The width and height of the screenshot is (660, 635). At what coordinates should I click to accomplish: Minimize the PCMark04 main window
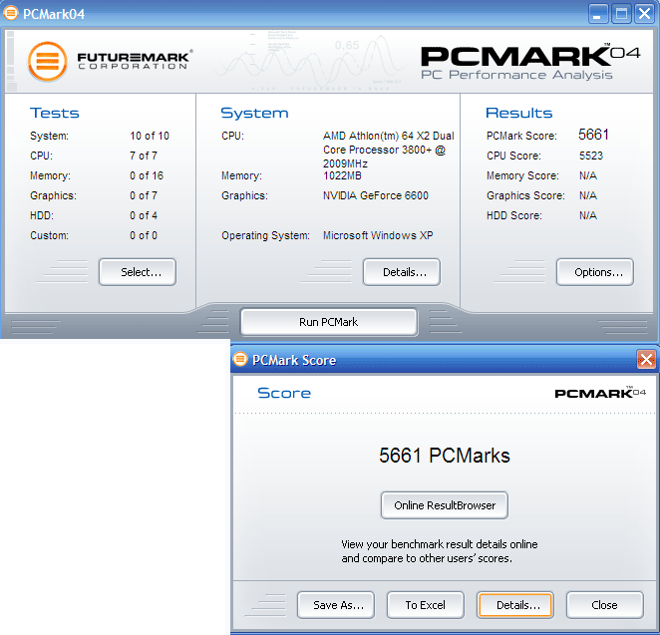pos(598,14)
